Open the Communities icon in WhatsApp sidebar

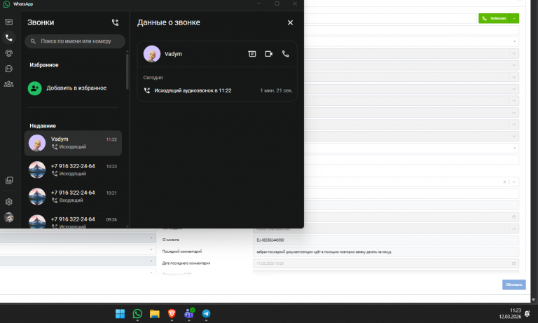pos(9,84)
